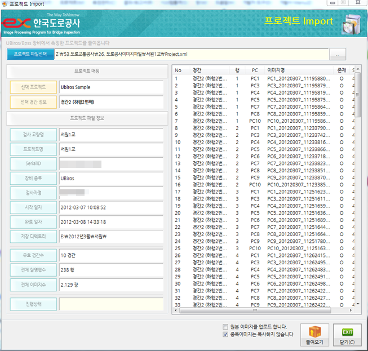Click the 검사자명 value field
This screenshot has height=351, width=368.
(x=111, y=193)
